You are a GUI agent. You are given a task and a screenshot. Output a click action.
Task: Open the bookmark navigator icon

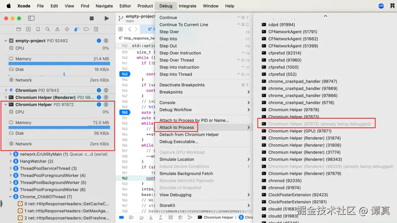[38, 29]
